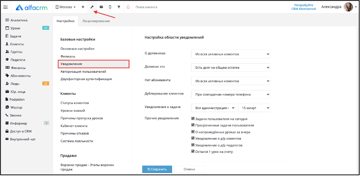Switch to the Лицензирование tab
Screen dimensions: 360x176
click(96, 21)
